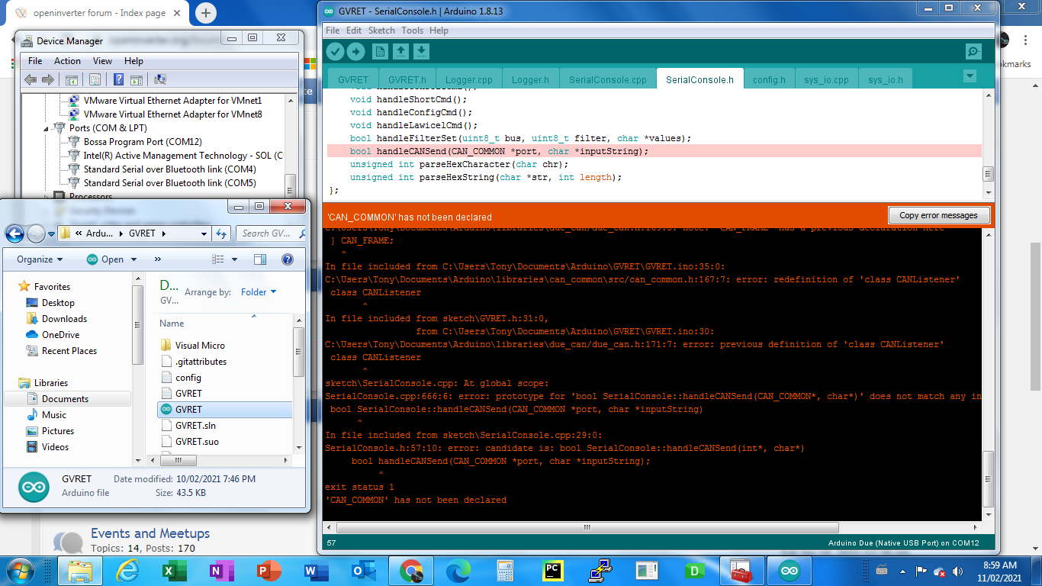
Task: Open the Serial Monitor magnifier icon
Action: (x=973, y=51)
